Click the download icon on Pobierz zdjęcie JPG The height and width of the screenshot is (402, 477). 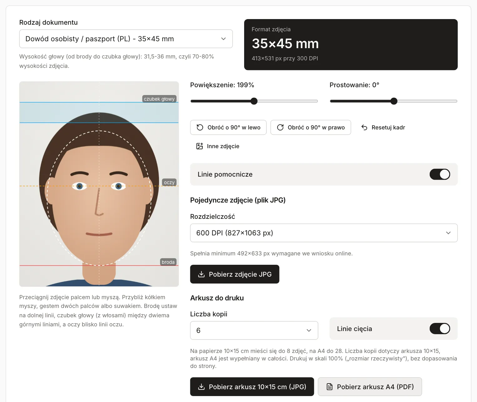[201, 274]
